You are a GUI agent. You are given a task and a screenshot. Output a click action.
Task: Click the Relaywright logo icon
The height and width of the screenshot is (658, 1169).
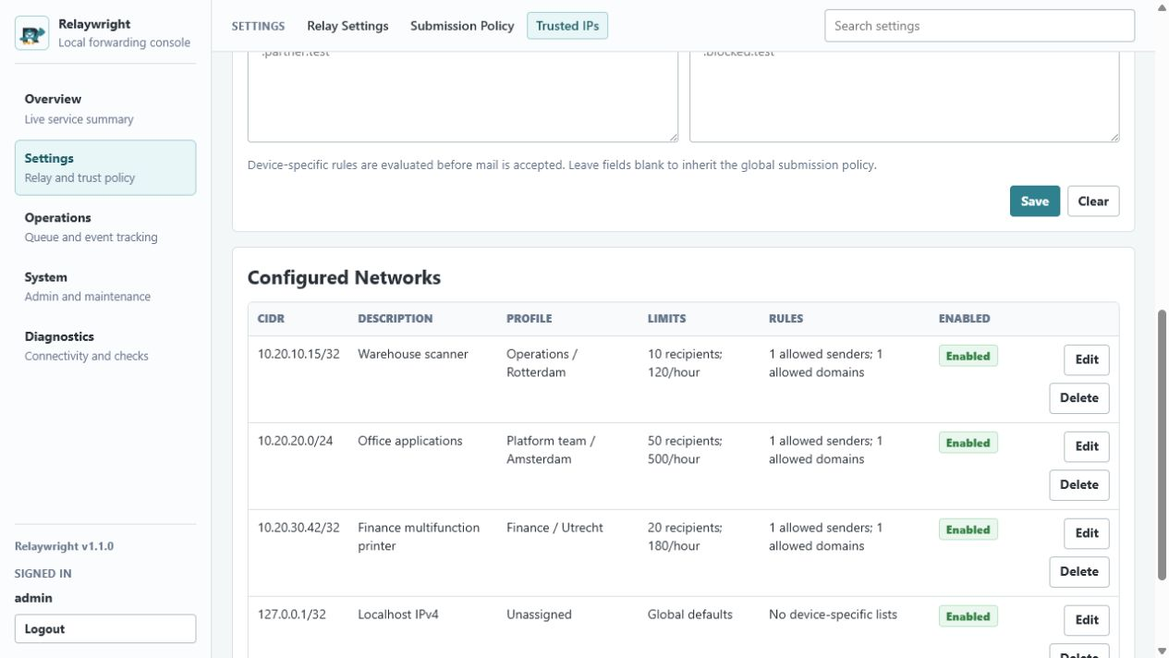click(32, 33)
